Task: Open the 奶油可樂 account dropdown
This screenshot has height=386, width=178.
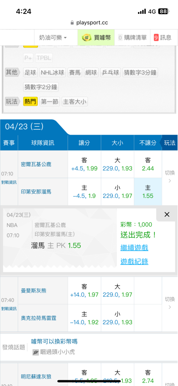Action: (53, 38)
